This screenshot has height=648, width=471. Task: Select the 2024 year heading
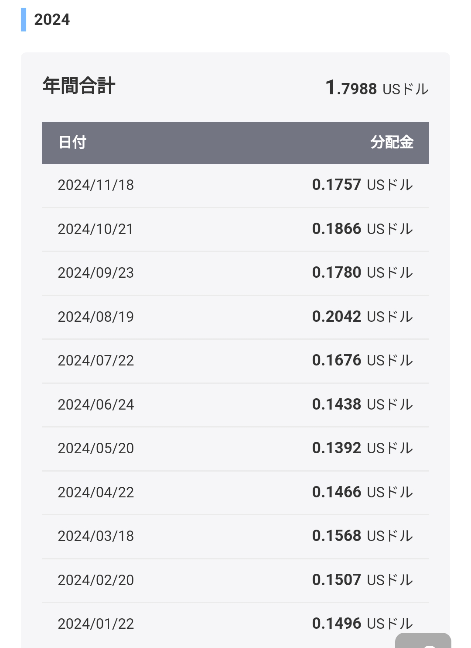coord(52,20)
